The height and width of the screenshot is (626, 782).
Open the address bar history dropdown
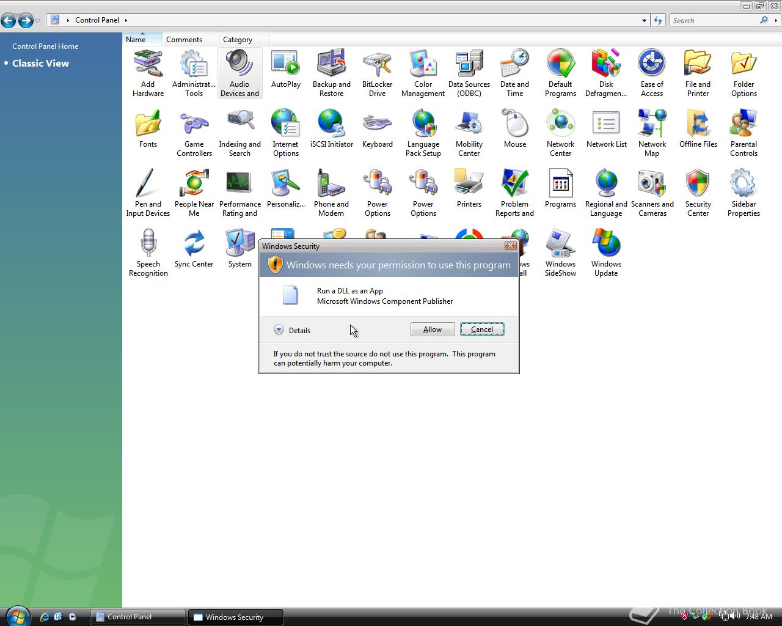pos(644,21)
